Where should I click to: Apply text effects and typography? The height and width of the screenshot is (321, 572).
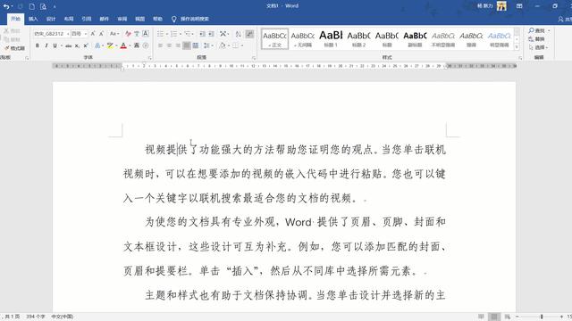tap(97, 45)
